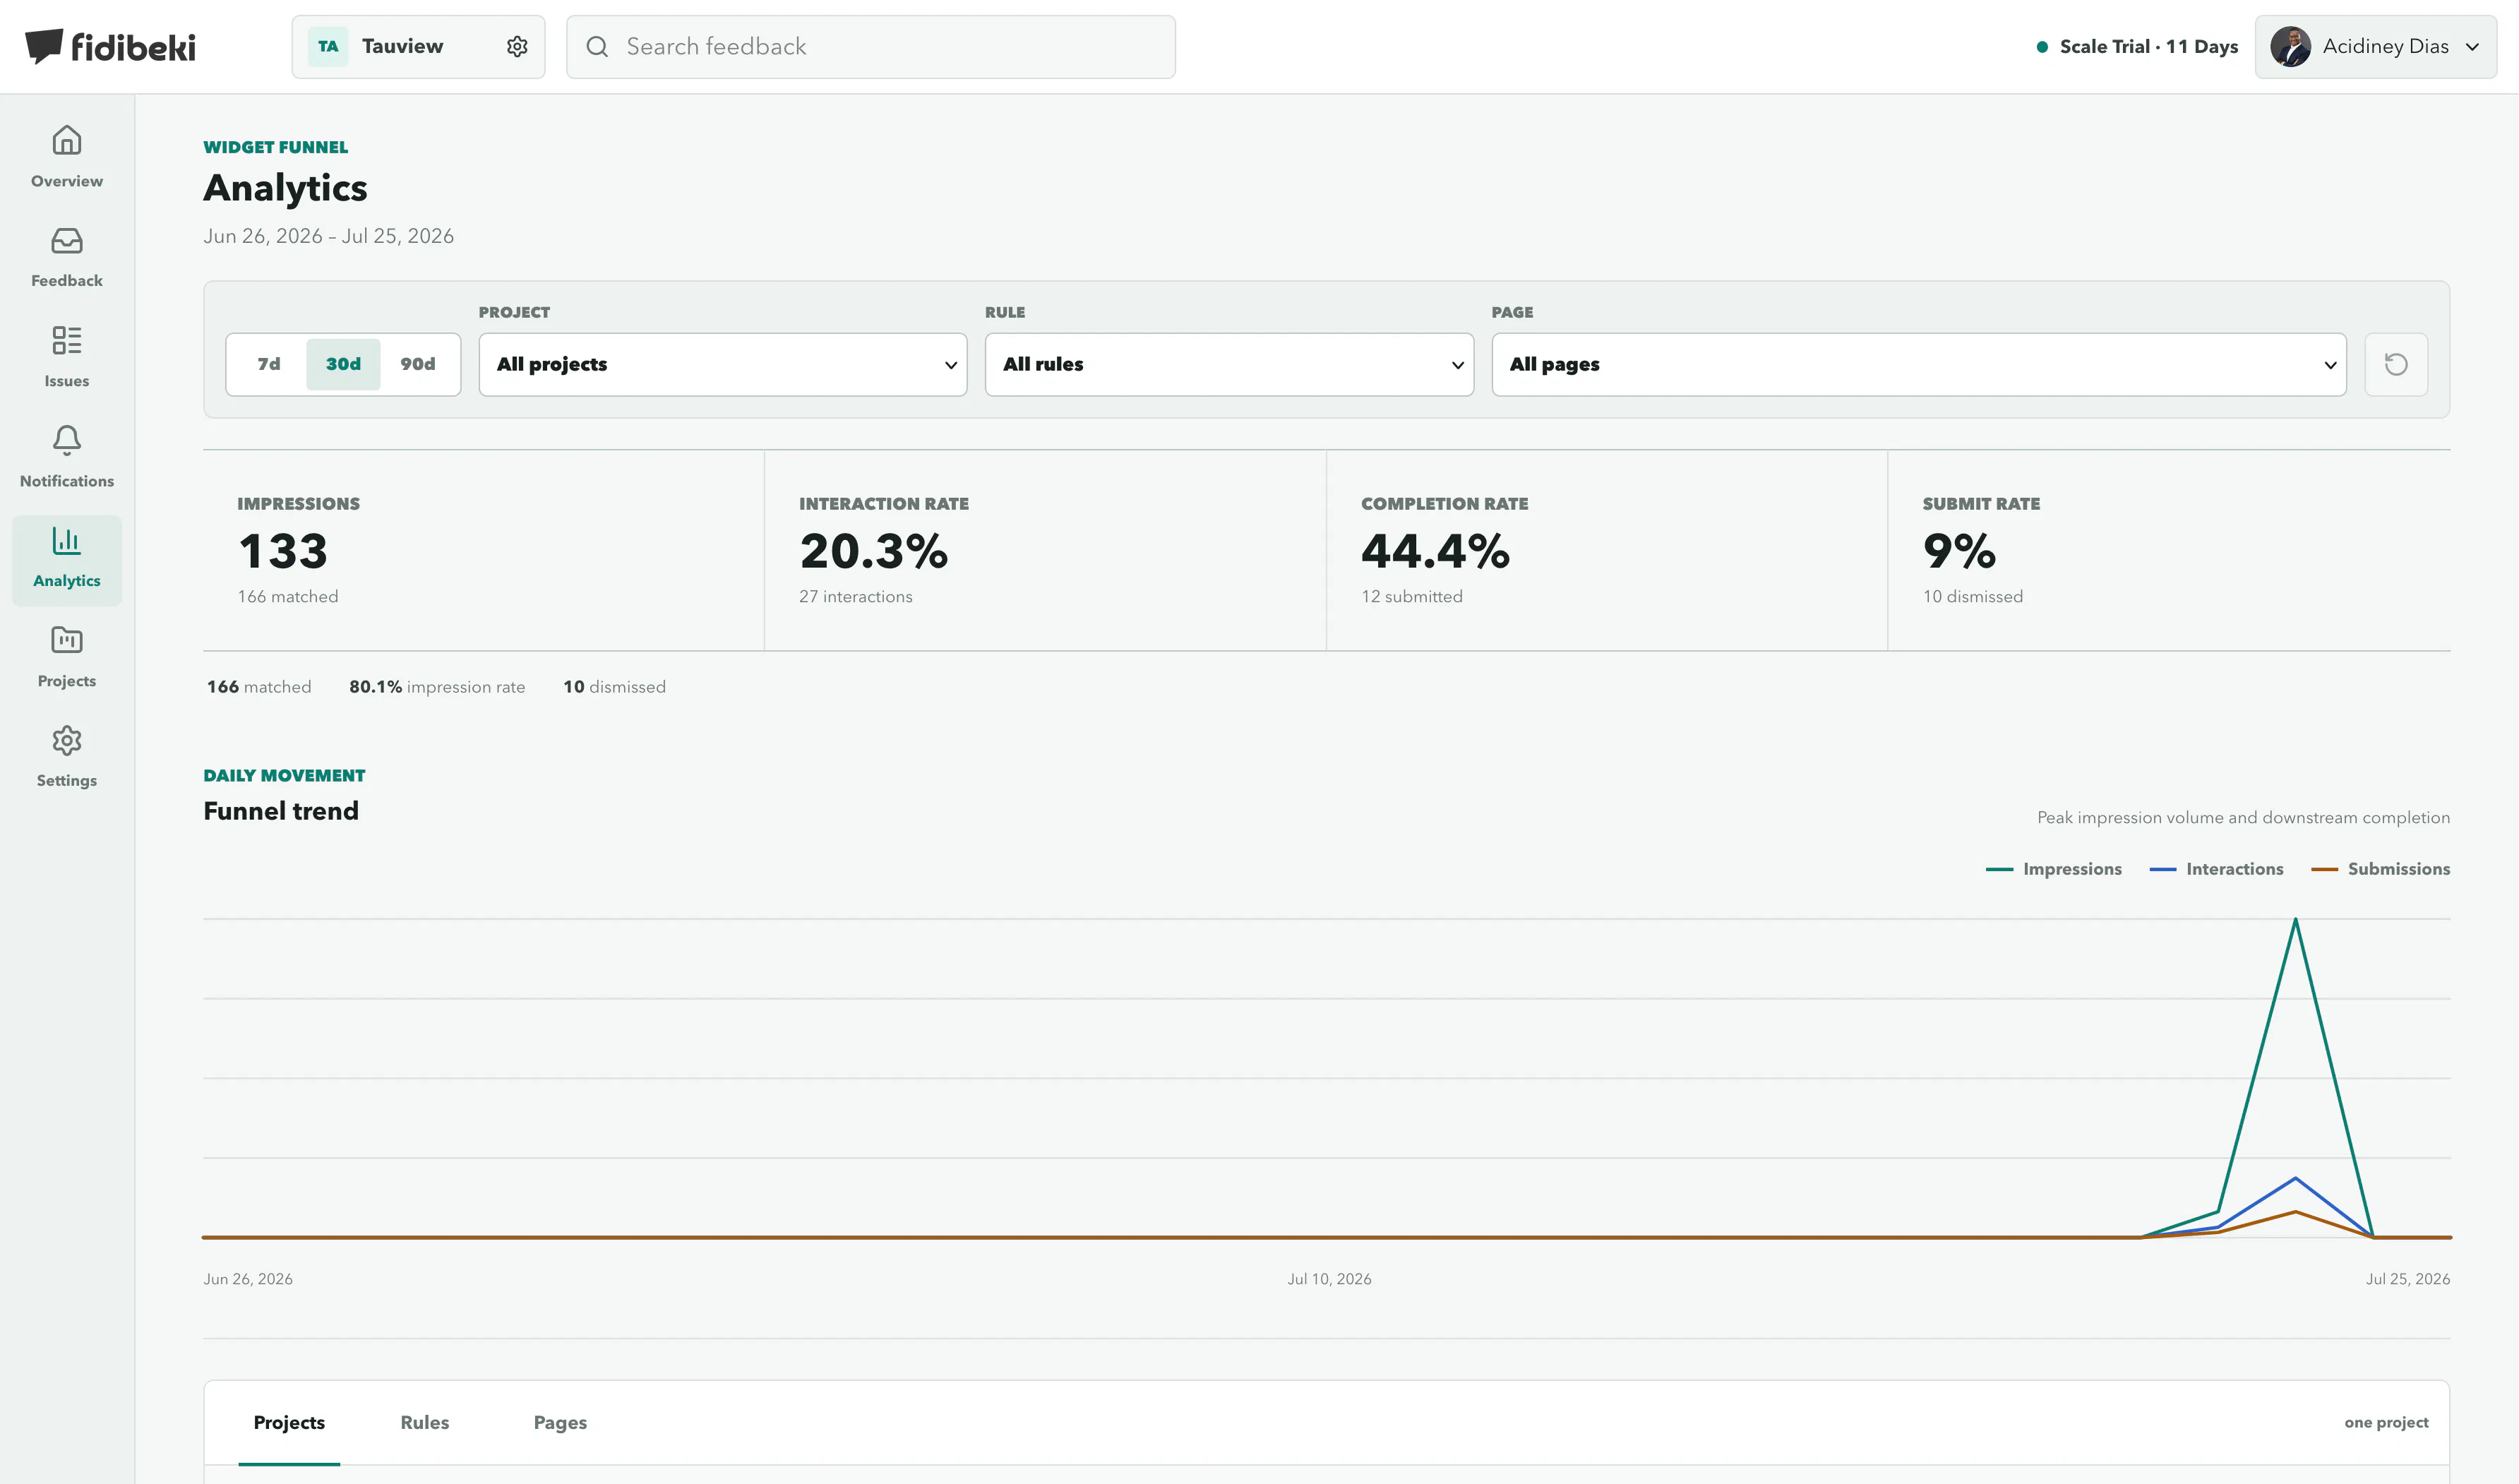
Task: Toggle the Submissions legend entry
Action: 2380,869
